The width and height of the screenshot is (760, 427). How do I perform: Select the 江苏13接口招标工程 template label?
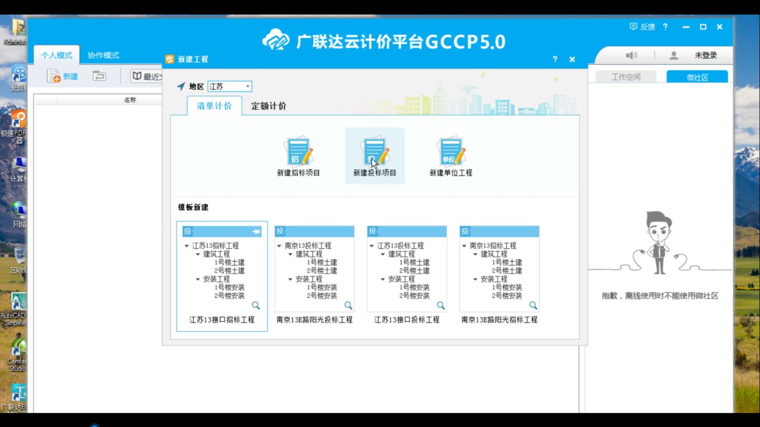point(222,320)
